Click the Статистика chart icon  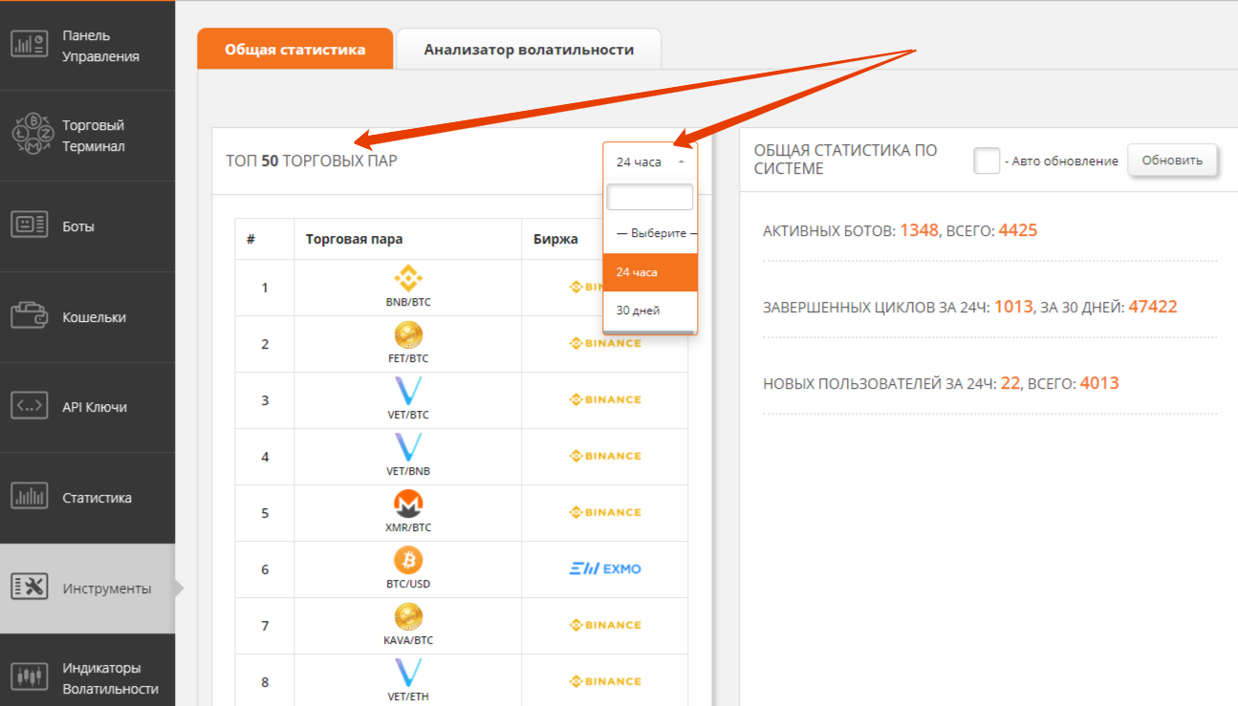(x=29, y=497)
